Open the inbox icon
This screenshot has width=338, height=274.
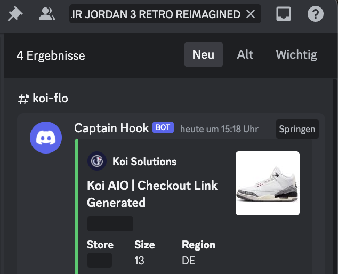click(x=284, y=14)
